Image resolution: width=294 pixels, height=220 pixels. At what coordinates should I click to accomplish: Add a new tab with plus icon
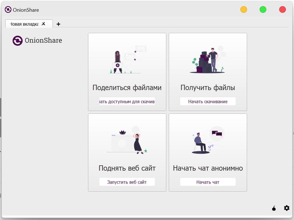[x=58, y=24]
